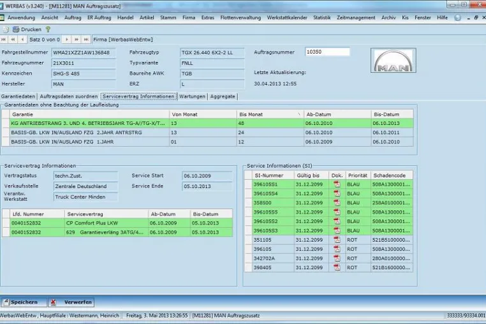Click the Auftragsnummer input field

click(327, 52)
